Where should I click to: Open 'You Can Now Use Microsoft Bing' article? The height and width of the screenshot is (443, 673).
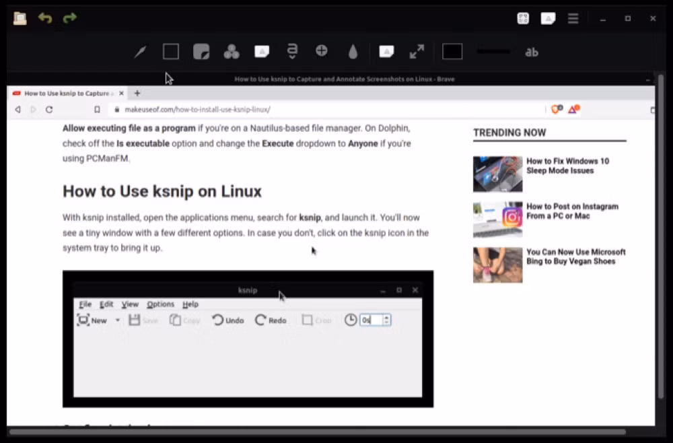576,257
